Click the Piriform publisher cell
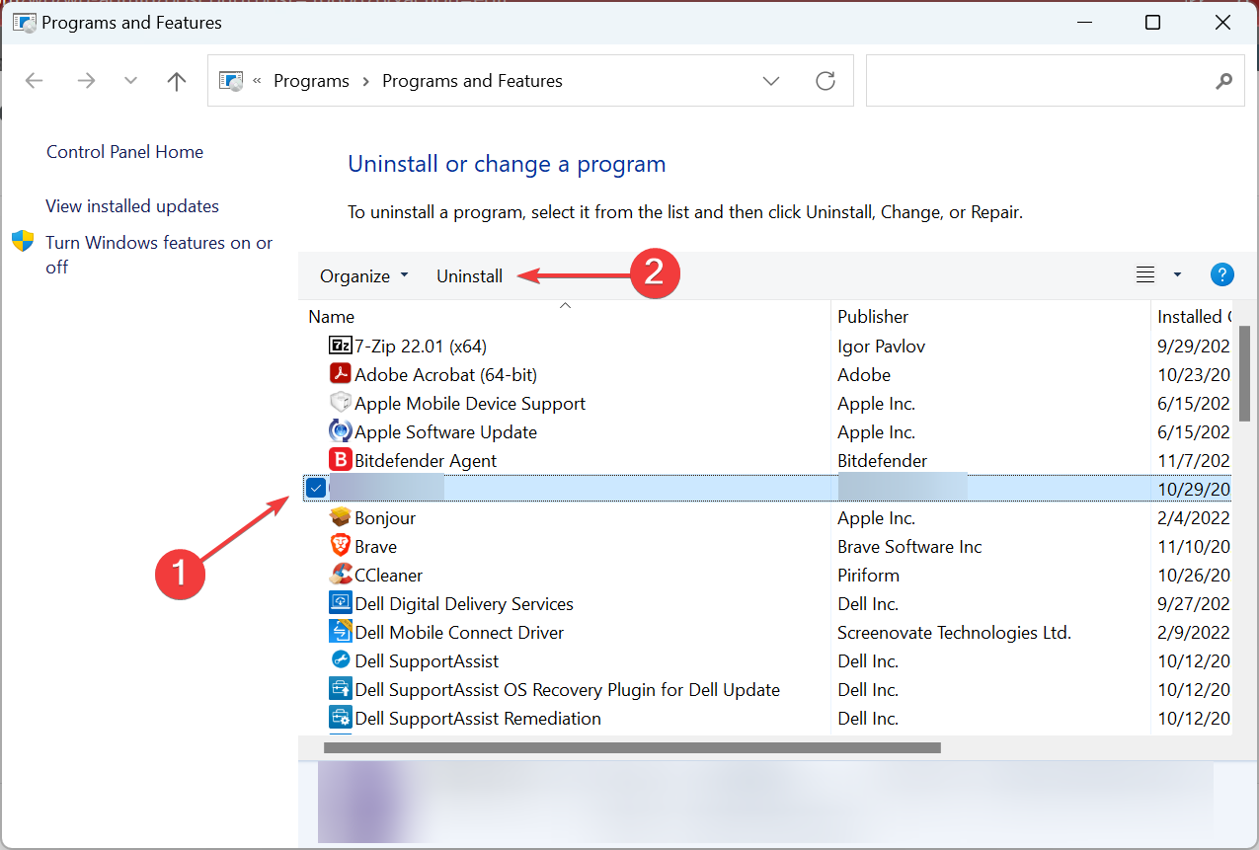1259x850 pixels. pos(868,575)
